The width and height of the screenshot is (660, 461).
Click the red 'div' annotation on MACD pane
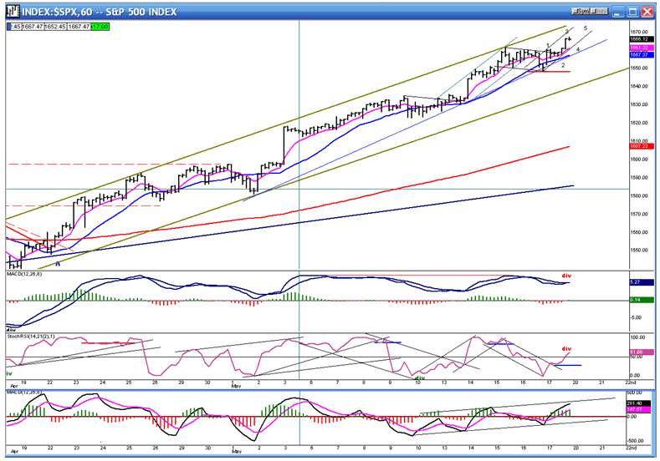click(x=566, y=276)
